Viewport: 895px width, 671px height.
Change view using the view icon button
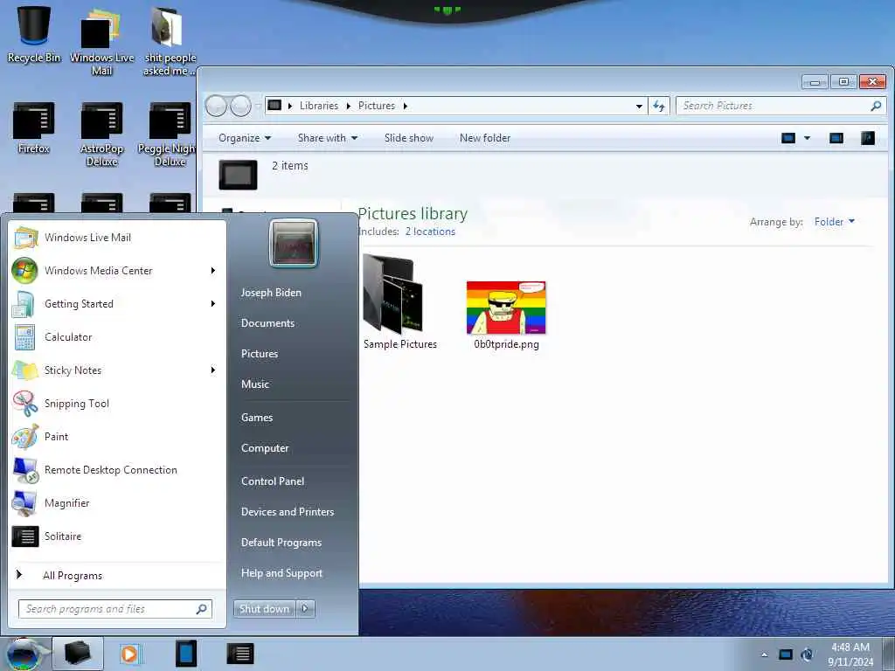point(788,138)
